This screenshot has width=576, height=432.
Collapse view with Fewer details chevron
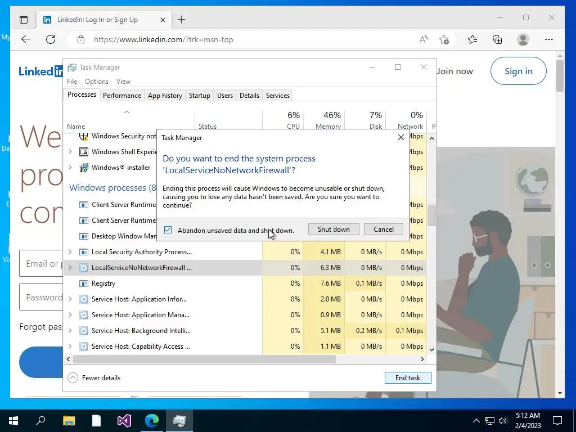tap(73, 377)
